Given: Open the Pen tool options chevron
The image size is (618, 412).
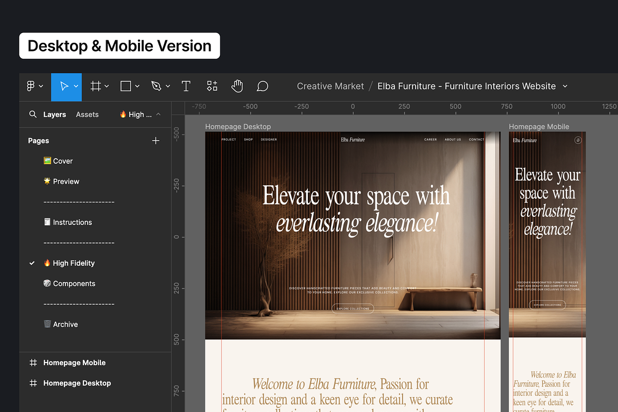Looking at the screenshot, I should tap(168, 87).
